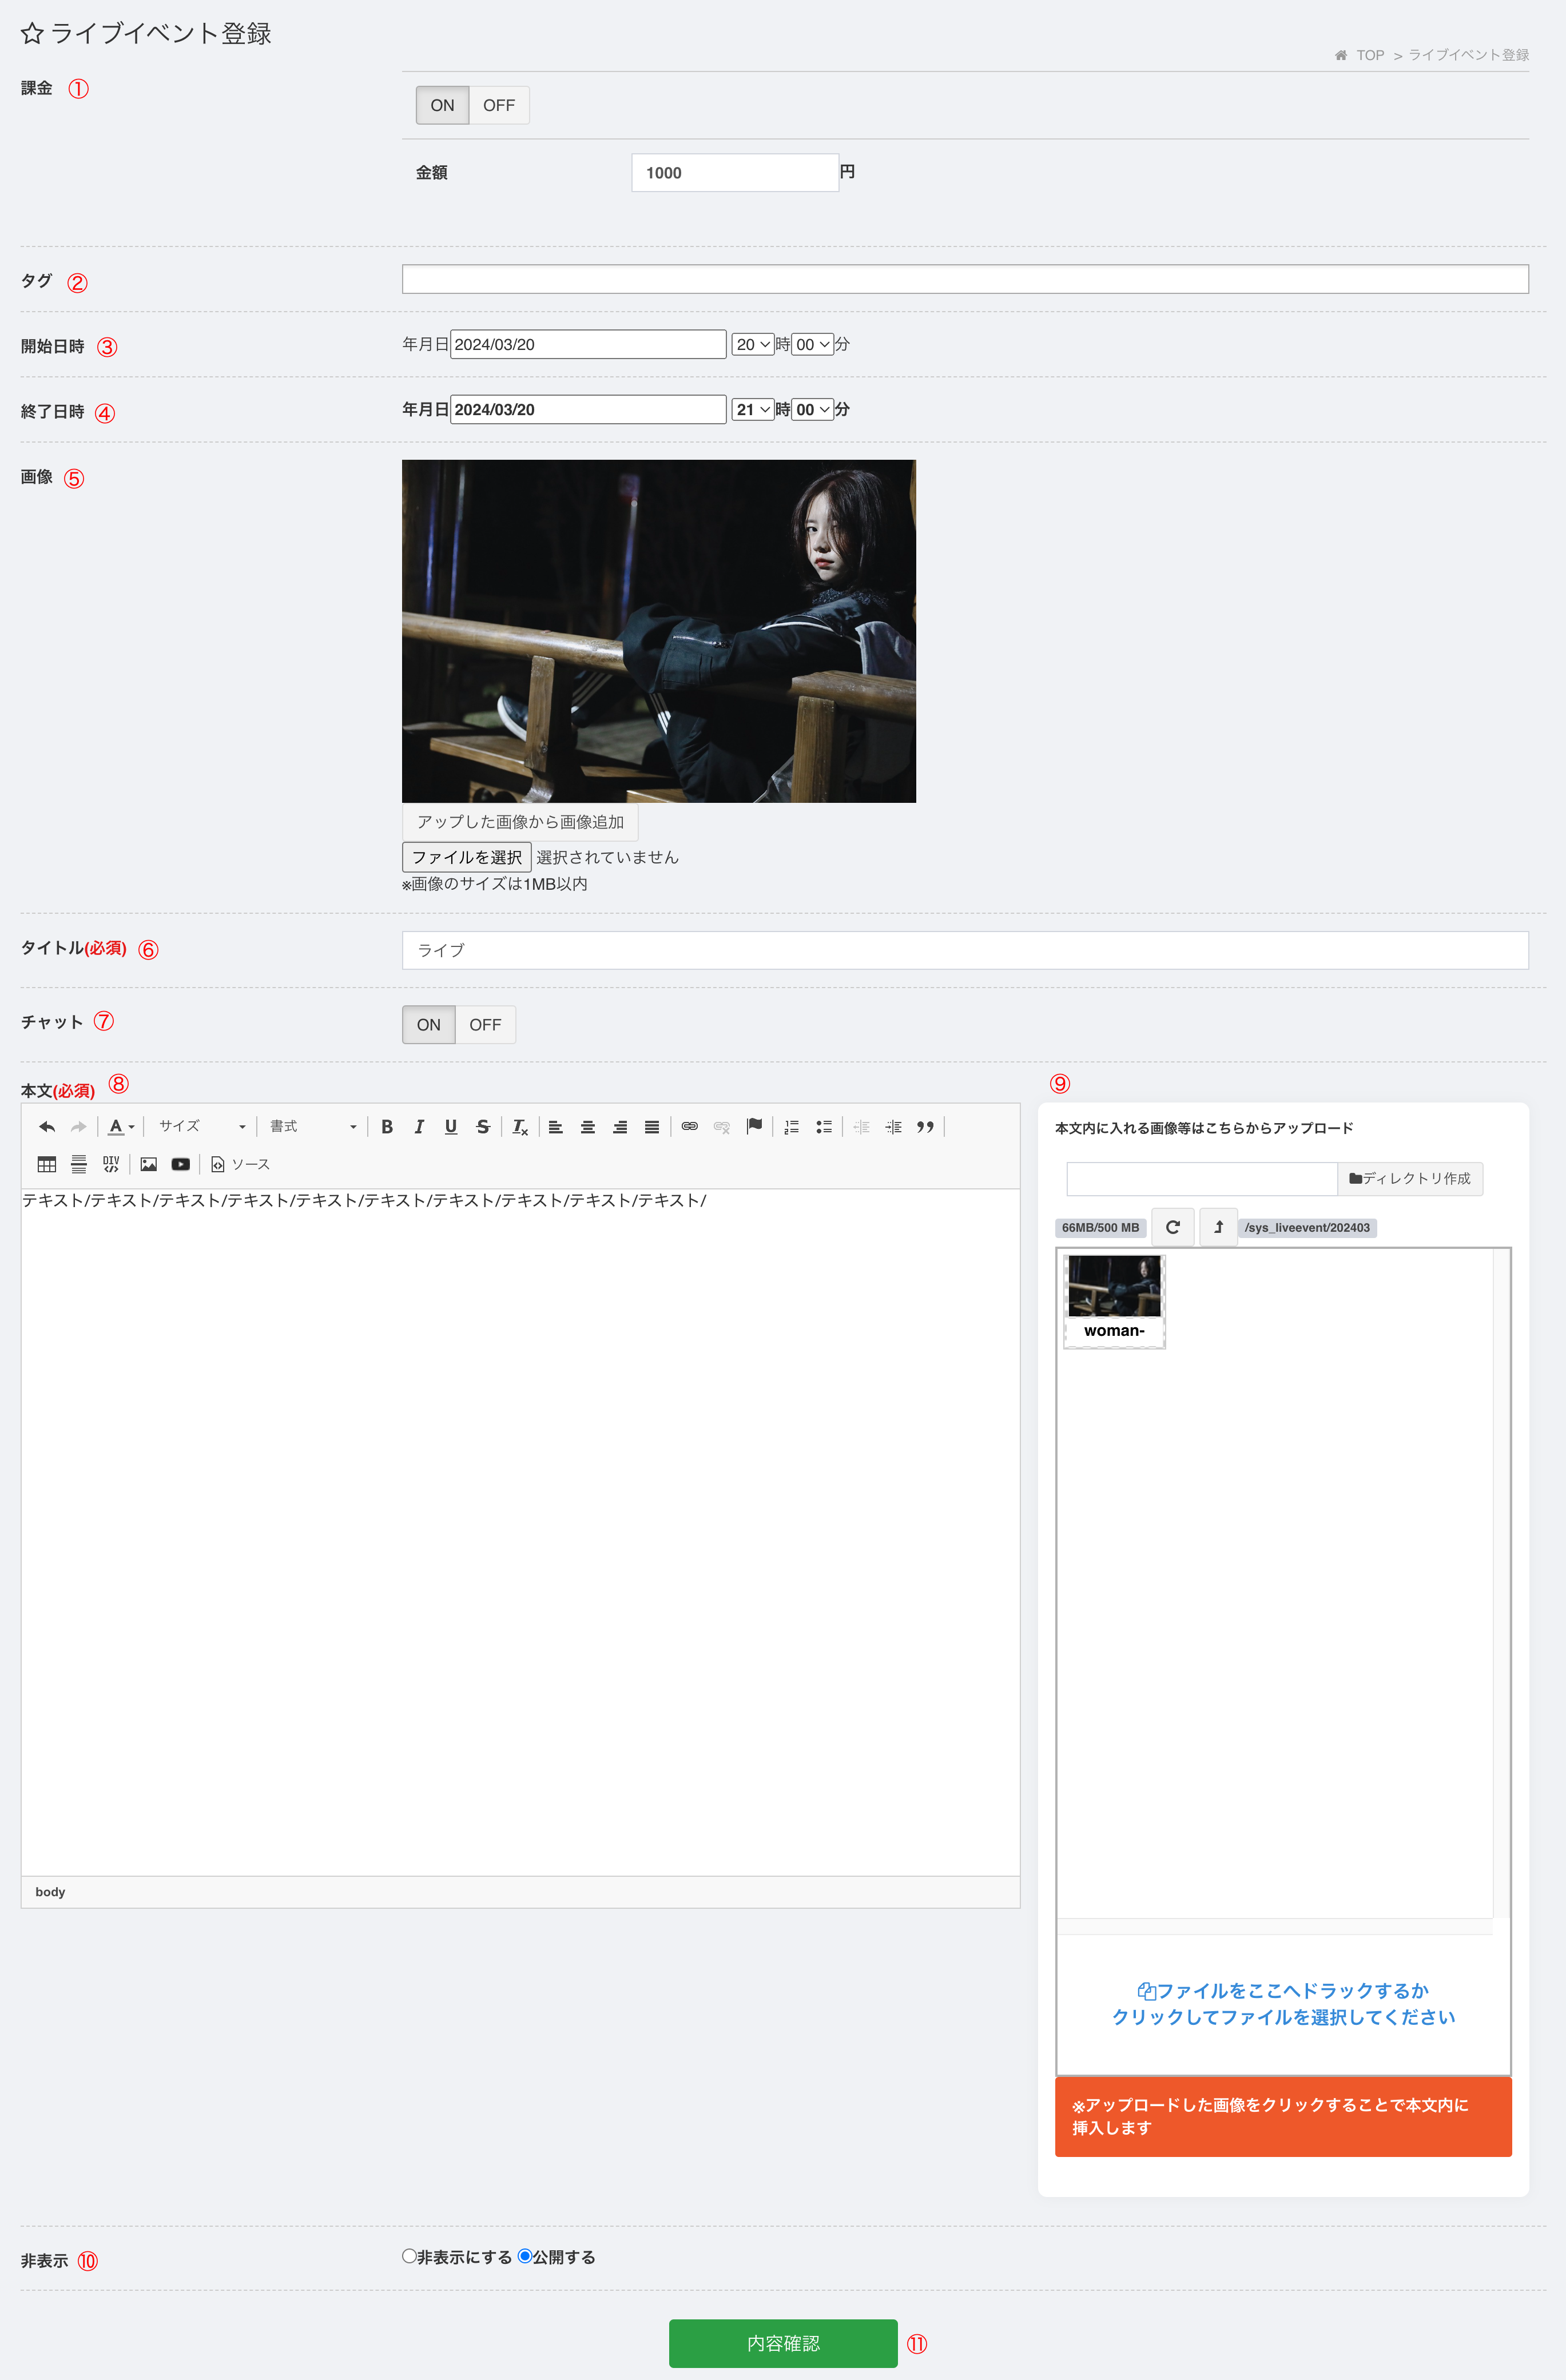1566x2380 pixels.
Task: Click the ディレクトリ作成 button
Action: point(1410,1179)
